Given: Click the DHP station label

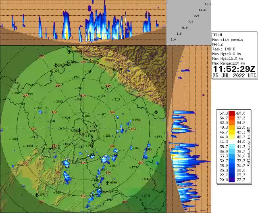Looking at the screenshot, I should tap(109, 200).
